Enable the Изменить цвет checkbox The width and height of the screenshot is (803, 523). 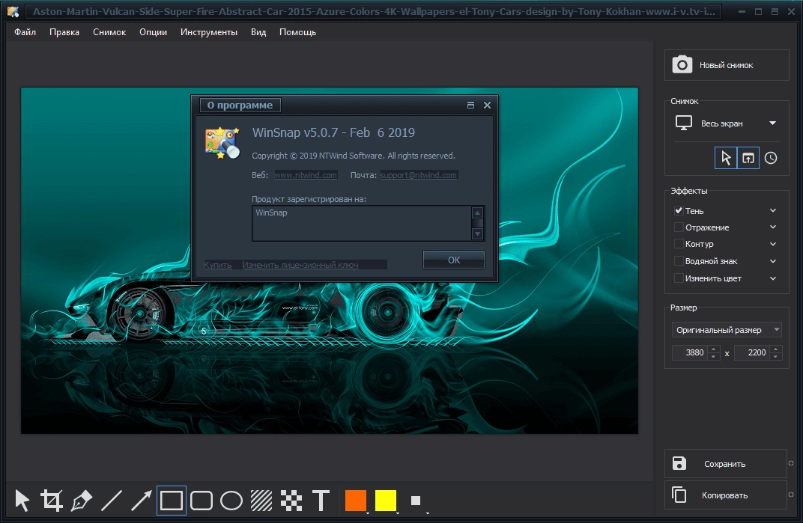[679, 278]
